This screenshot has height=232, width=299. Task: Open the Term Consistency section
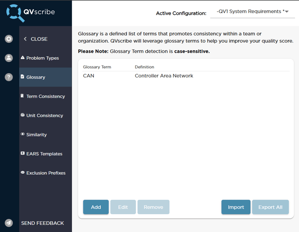(x=45, y=96)
